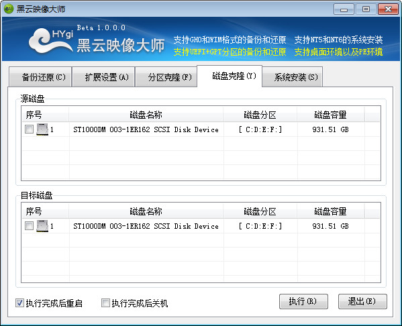Check the target disk 1 checkbox
The width and height of the screenshot is (402, 326).
29,226
